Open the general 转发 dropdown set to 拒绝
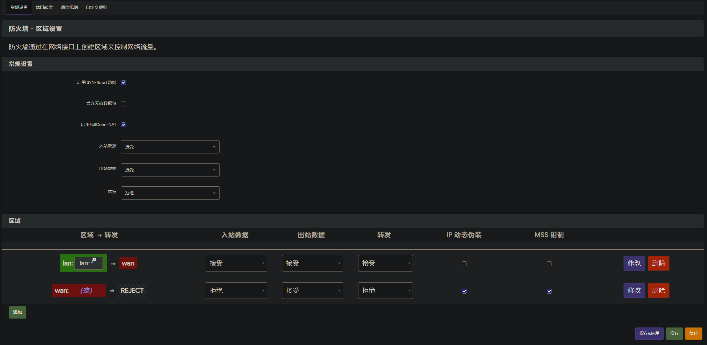The height and width of the screenshot is (345, 707). click(170, 193)
